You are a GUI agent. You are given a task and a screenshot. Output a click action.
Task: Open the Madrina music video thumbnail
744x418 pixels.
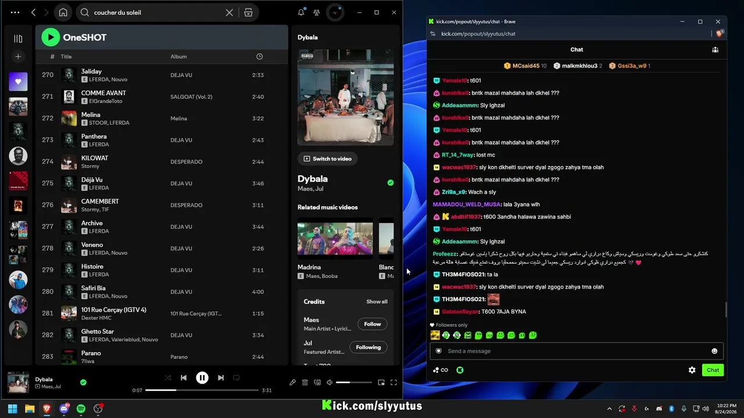click(x=335, y=238)
